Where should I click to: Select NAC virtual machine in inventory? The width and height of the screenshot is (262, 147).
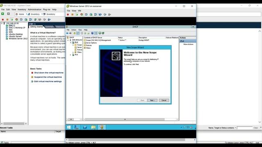[11, 30]
